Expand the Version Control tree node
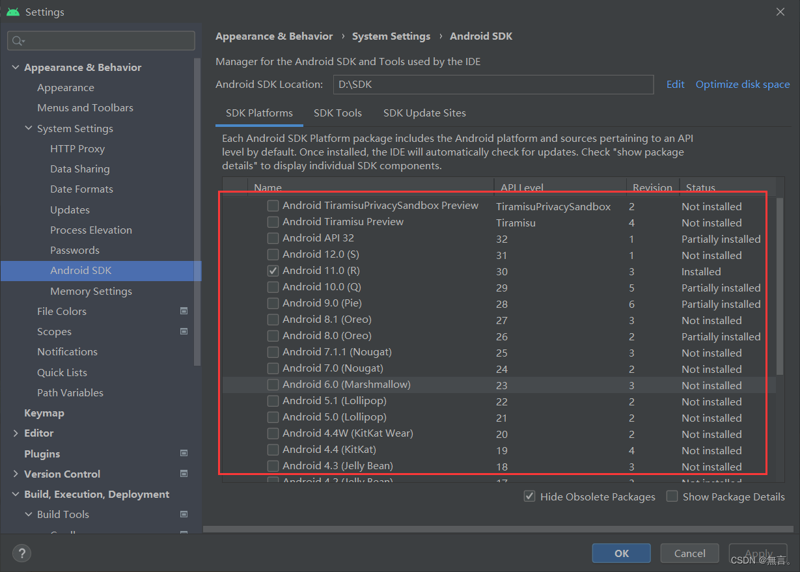Image resolution: width=800 pixels, height=572 pixels. click(16, 474)
